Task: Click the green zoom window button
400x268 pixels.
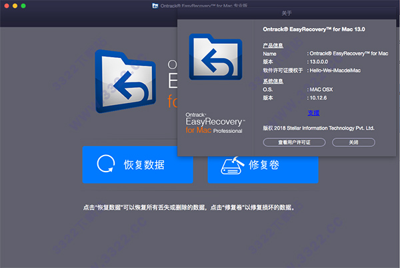Action: pyautogui.click(x=23, y=5)
